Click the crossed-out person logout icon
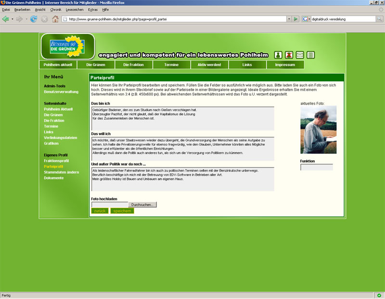 [289, 55]
